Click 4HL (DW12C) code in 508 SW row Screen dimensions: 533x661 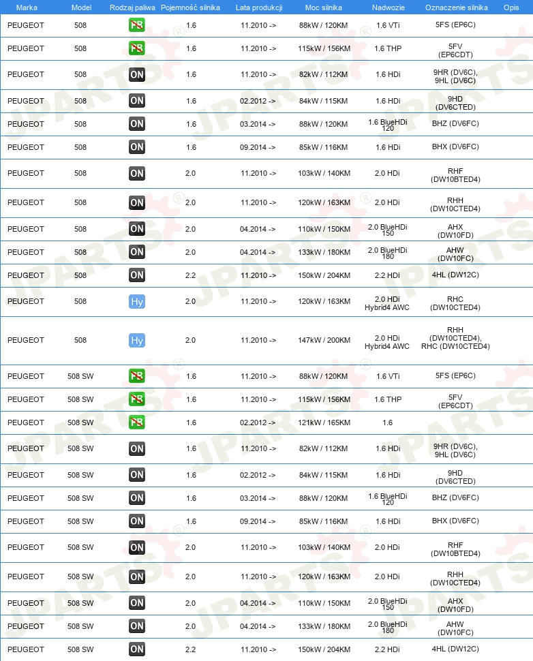pyautogui.click(x=455, y=649)
